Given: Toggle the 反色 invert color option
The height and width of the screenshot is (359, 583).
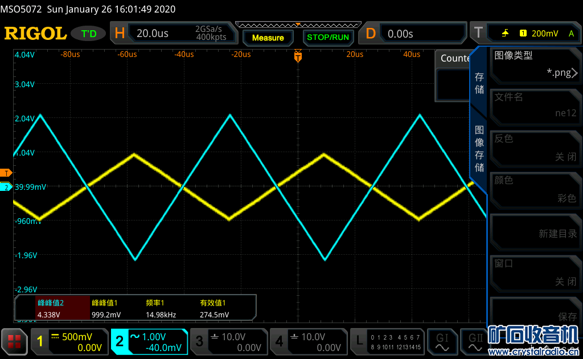Looking at the screenshot, I should pyautogui.click(x=535, y=148).
